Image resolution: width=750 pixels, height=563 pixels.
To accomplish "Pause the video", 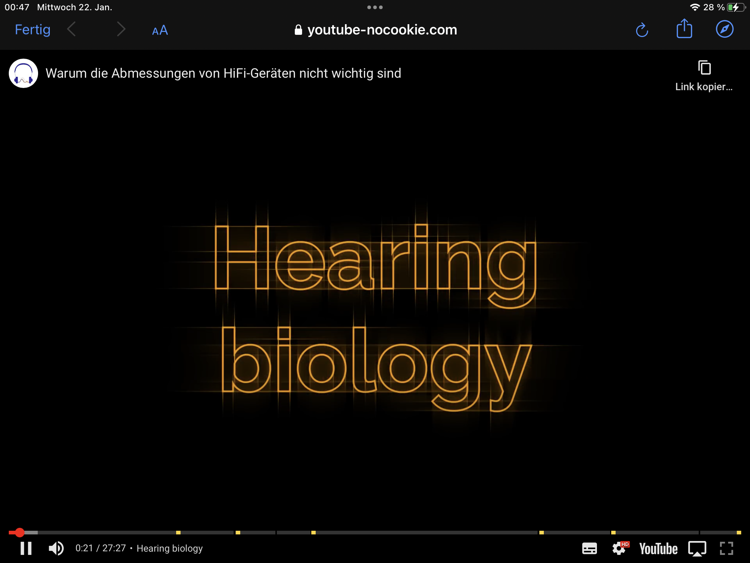I will [26, 548].
